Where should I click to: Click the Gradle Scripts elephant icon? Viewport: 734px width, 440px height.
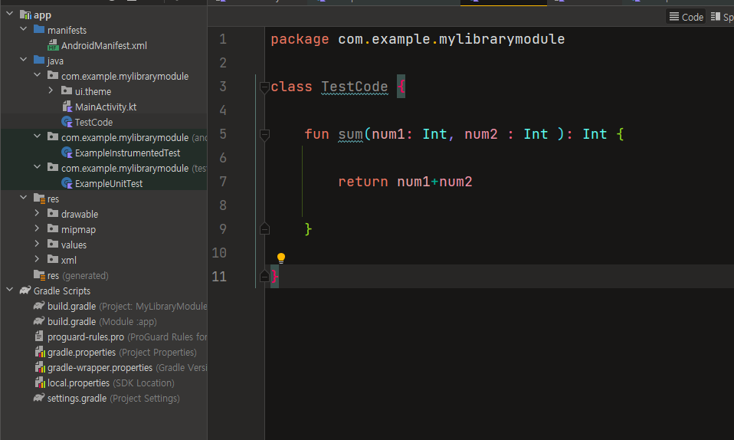click(x=25, y=291)
